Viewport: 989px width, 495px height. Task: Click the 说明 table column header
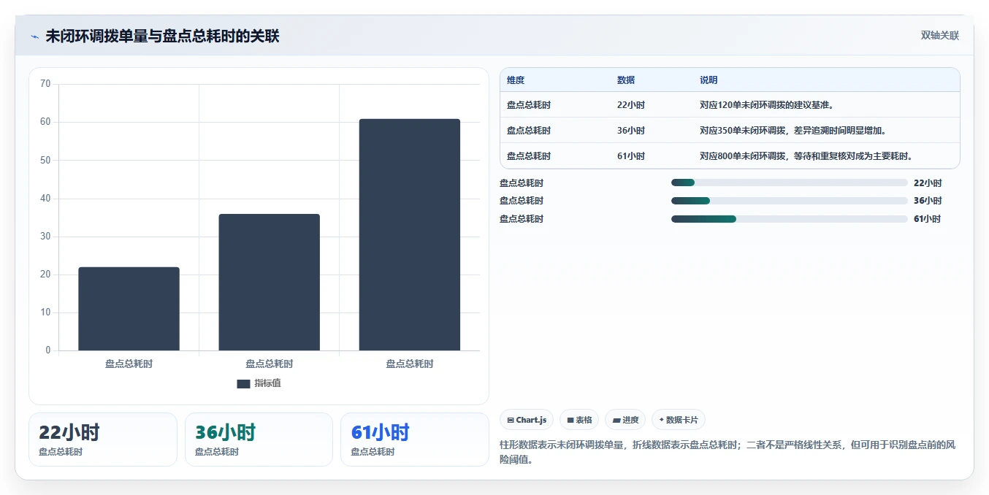click(x=709, y=80)
